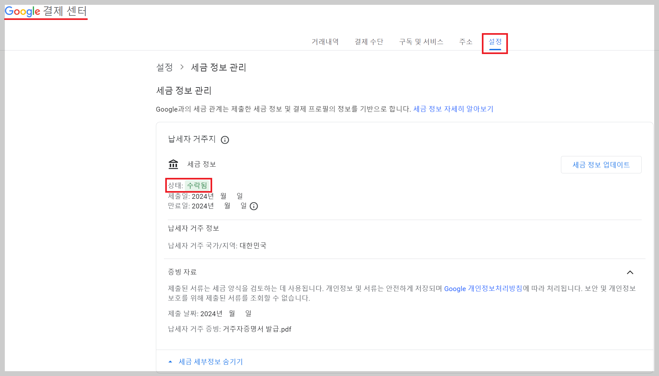Image resolution: width=659 pixels, height=376 pixels.
Task: Click the 수락됨 status badge
Action: pyautogui.click(x=197, y=185)
